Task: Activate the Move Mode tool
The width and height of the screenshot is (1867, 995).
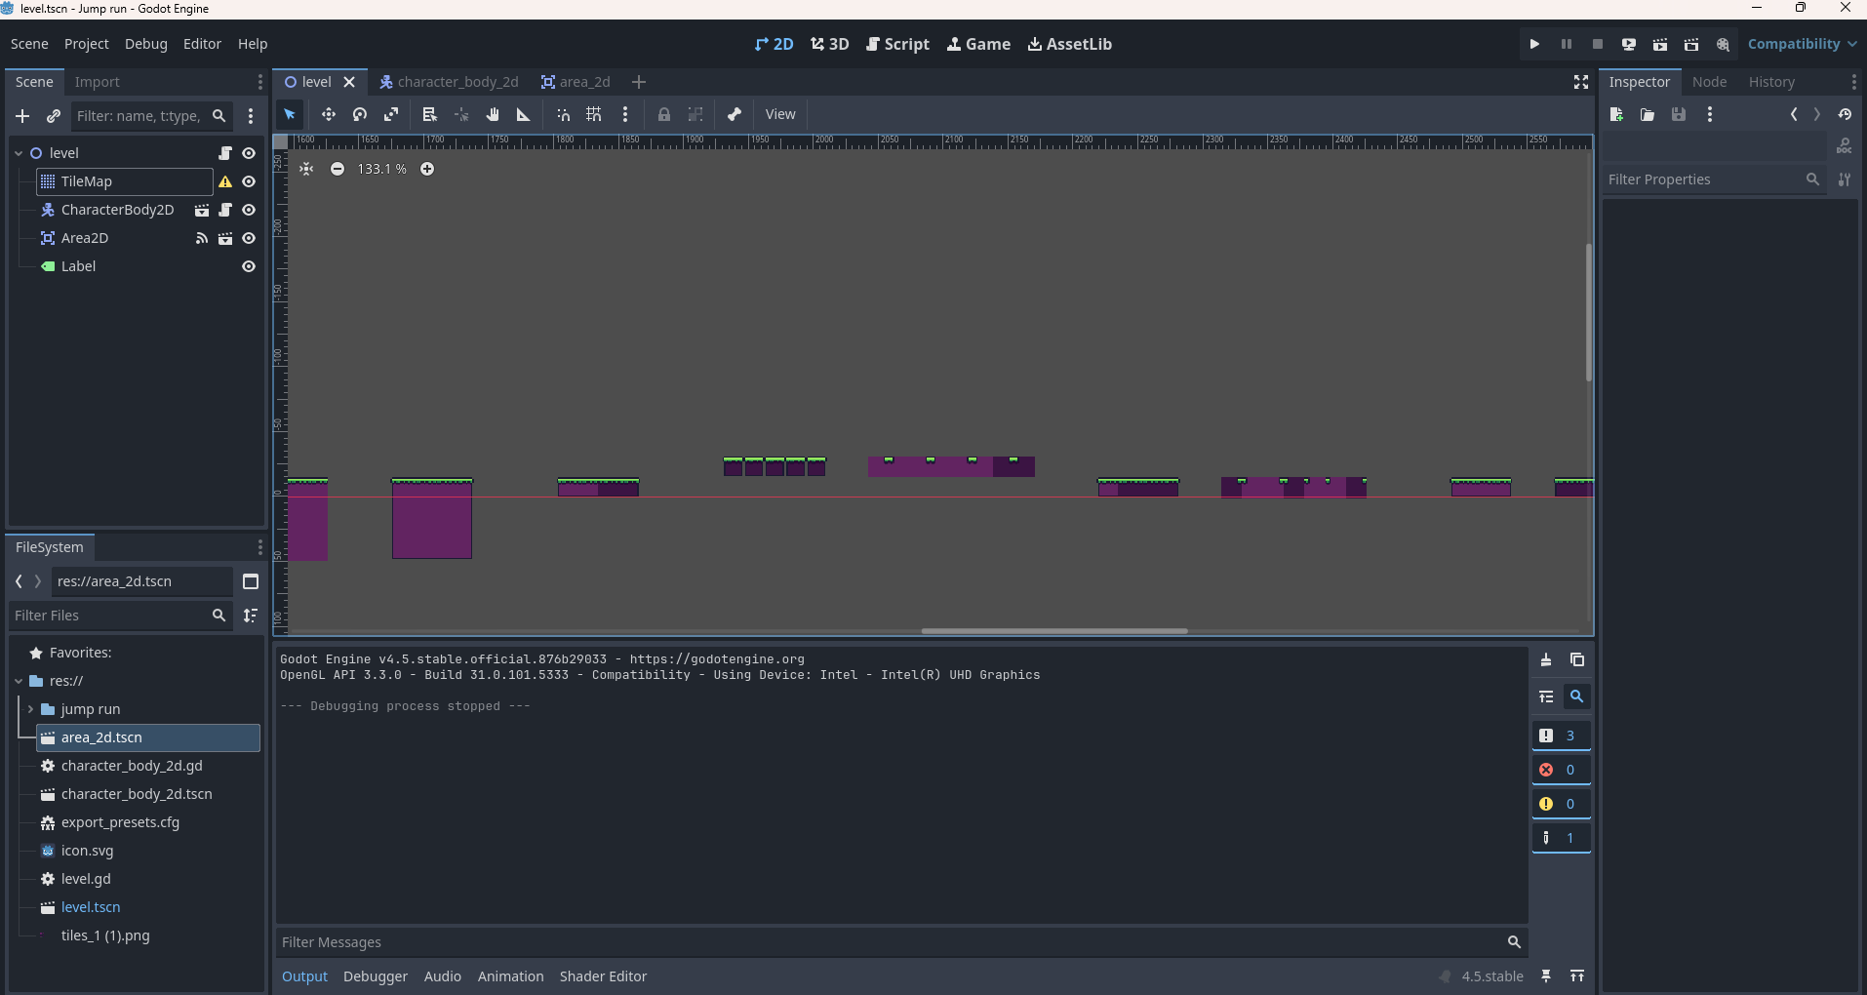Action: pos(329,114)
